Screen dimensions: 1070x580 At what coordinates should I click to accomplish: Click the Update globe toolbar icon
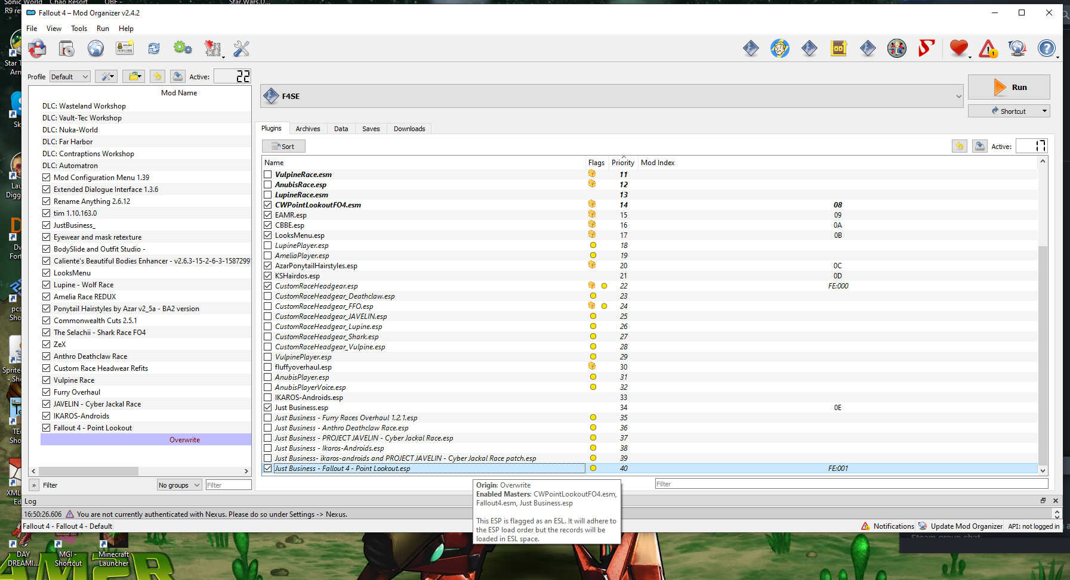pos(1017,48)
